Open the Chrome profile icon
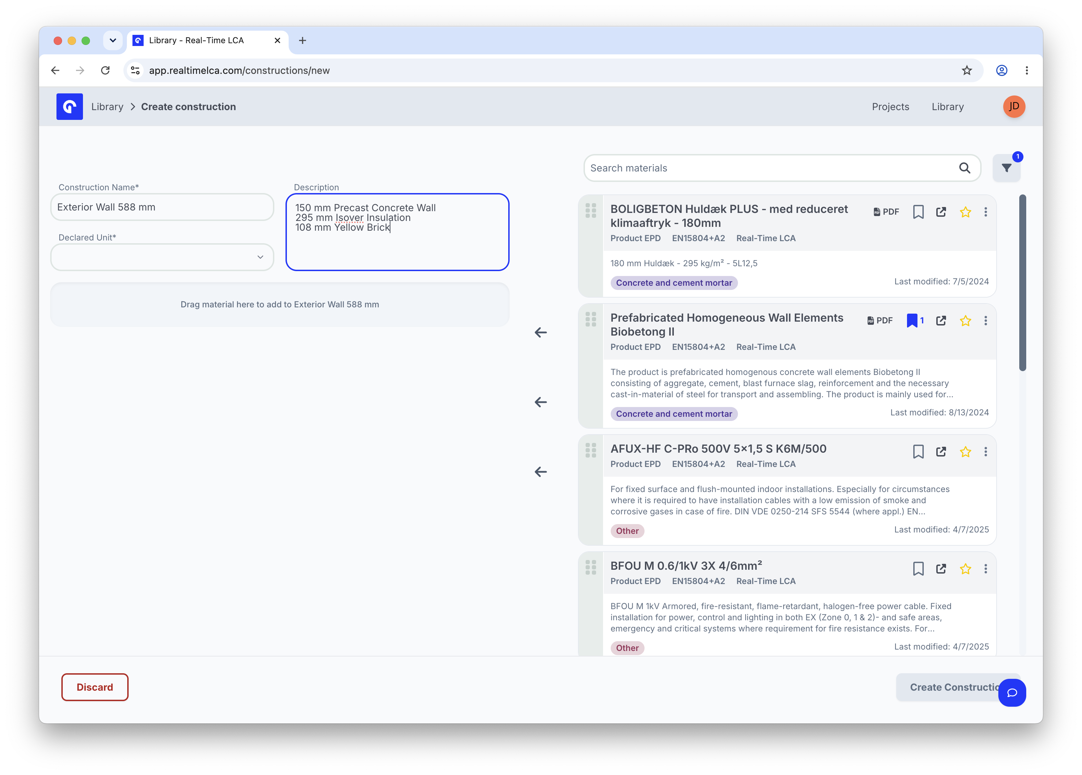 coord(1001,71)
